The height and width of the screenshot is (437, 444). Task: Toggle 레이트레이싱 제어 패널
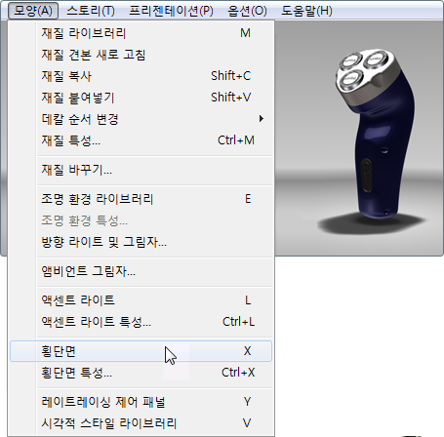141,402
